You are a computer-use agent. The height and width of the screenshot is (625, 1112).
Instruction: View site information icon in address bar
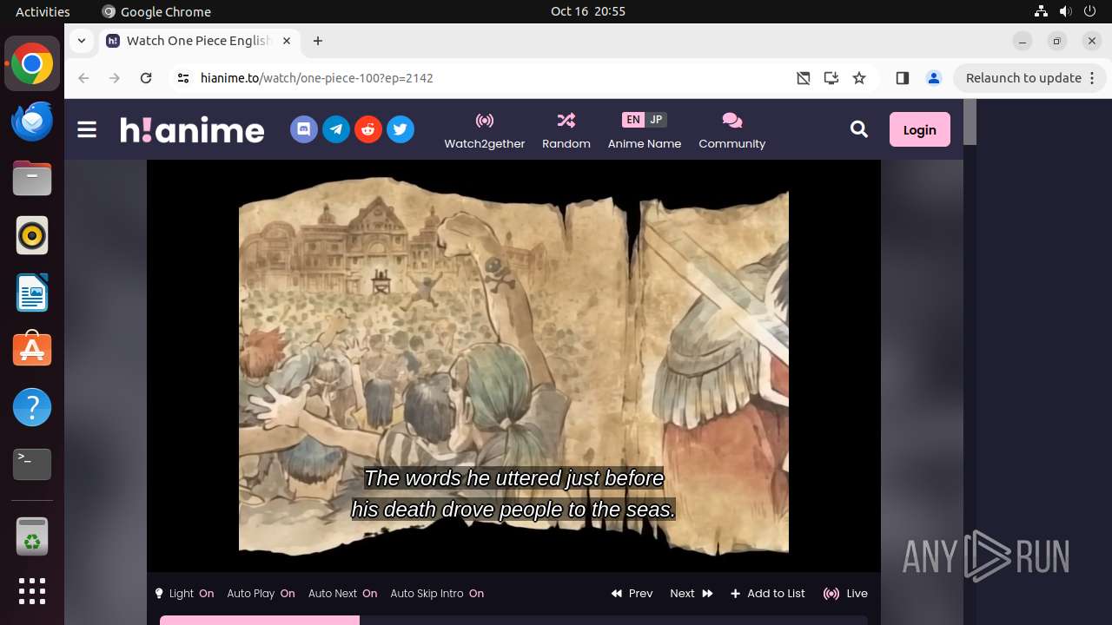pyautogui.click(x=182, y=78)
